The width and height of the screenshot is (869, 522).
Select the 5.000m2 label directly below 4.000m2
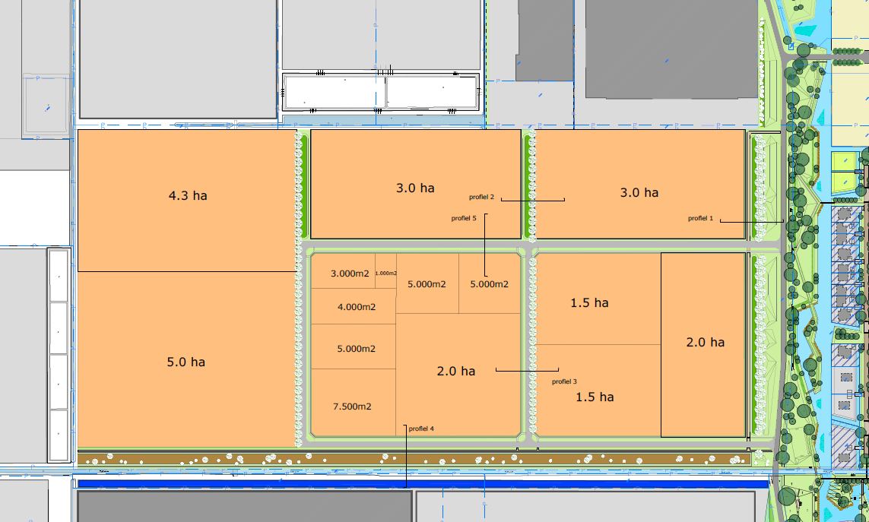tap(357, 349)
